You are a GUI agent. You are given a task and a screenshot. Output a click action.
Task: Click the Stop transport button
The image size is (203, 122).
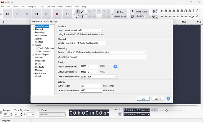(27, 14)
